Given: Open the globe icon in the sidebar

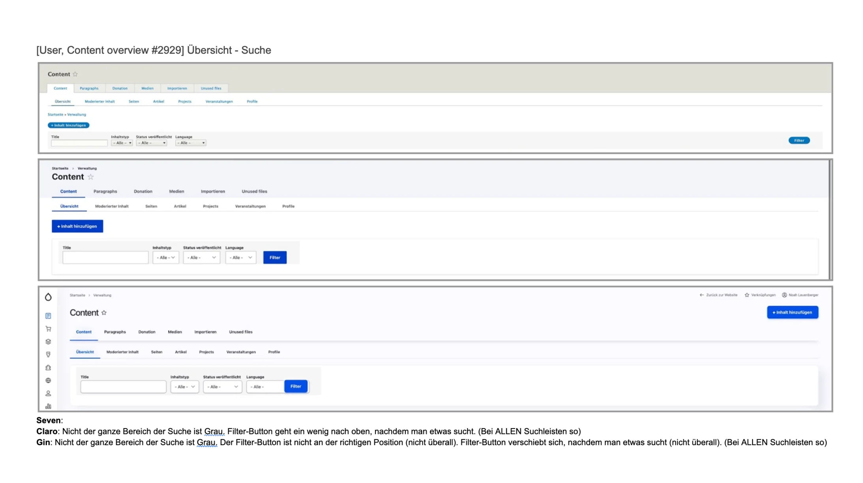Looking at the screenshot, I should (48, 380).
